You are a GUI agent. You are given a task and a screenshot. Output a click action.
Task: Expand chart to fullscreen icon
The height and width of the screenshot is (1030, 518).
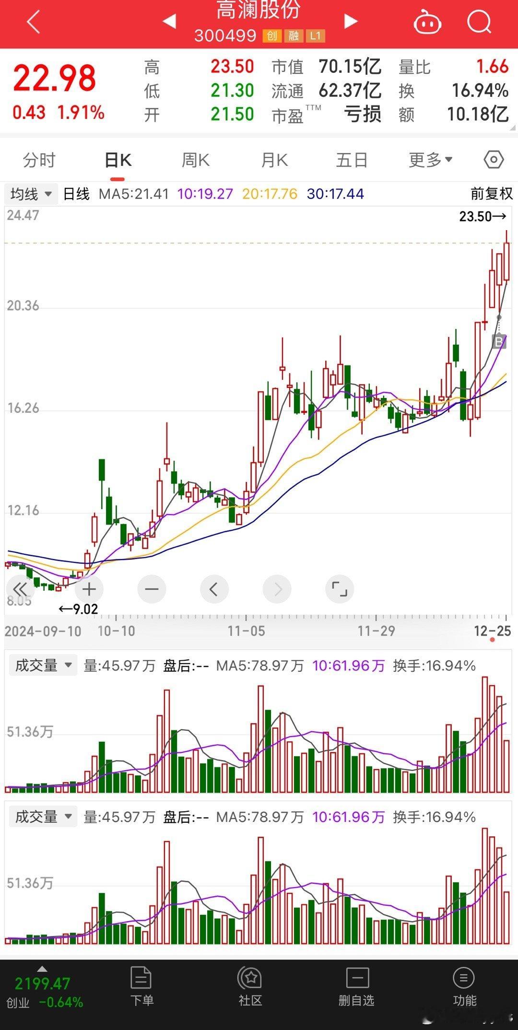tap(340, 589)
